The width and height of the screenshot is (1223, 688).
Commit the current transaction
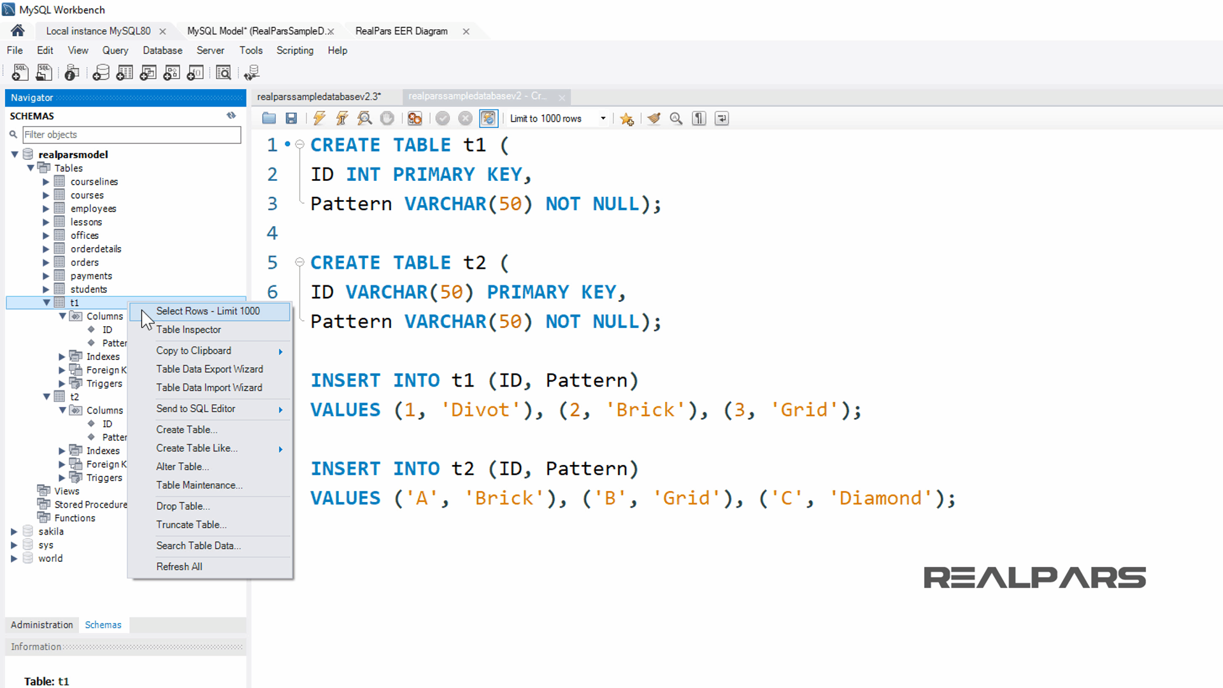(443, 118)
